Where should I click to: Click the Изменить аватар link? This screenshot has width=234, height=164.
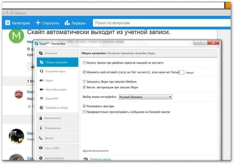coord(101,159)
